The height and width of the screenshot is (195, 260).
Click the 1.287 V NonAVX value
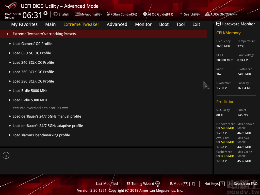click(221, 133)
